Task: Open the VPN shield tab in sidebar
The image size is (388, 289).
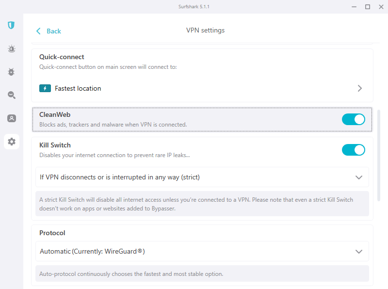Action: tap(11, 25)
